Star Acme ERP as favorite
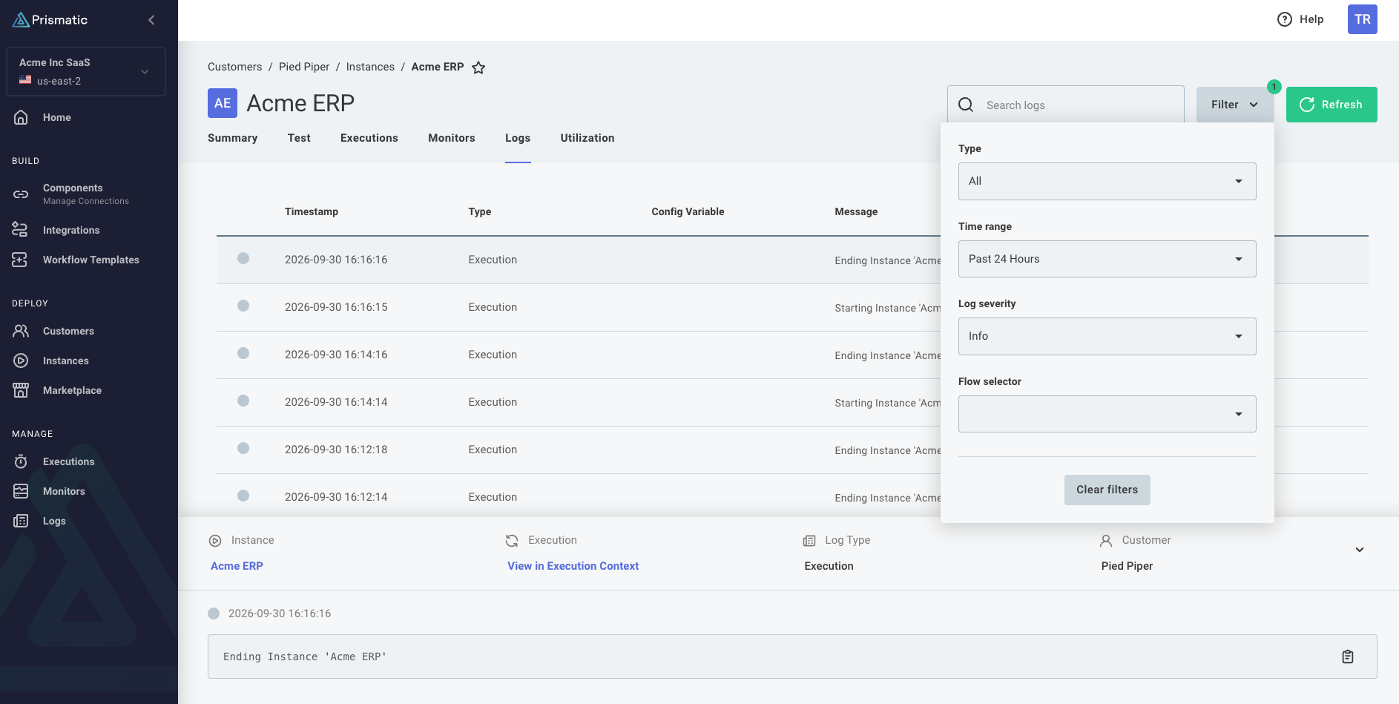1399x704 pixels. tap(478, 68)
